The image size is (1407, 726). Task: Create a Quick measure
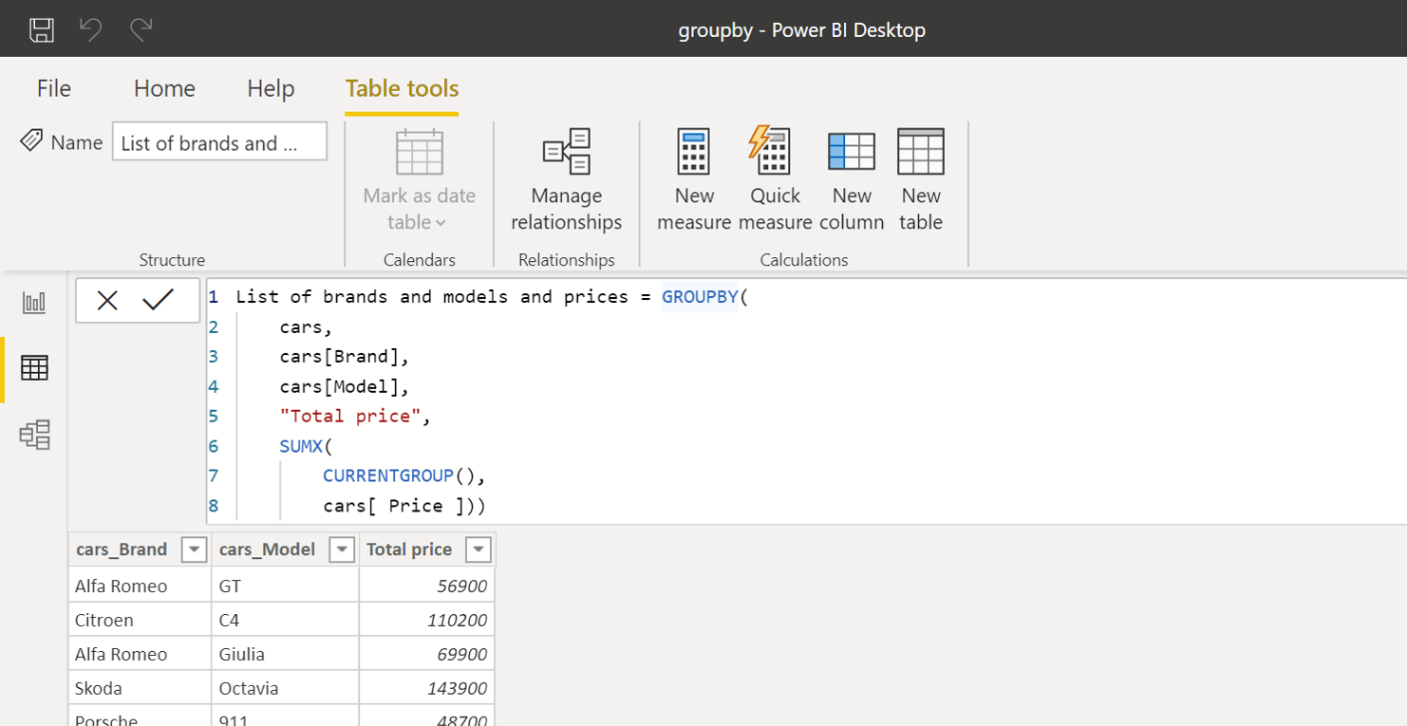(x=775, y=181)
